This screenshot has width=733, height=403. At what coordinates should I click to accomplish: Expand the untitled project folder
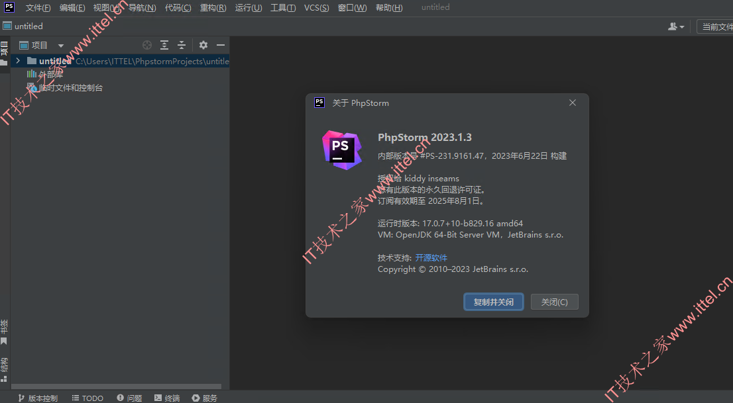[18, 61]
